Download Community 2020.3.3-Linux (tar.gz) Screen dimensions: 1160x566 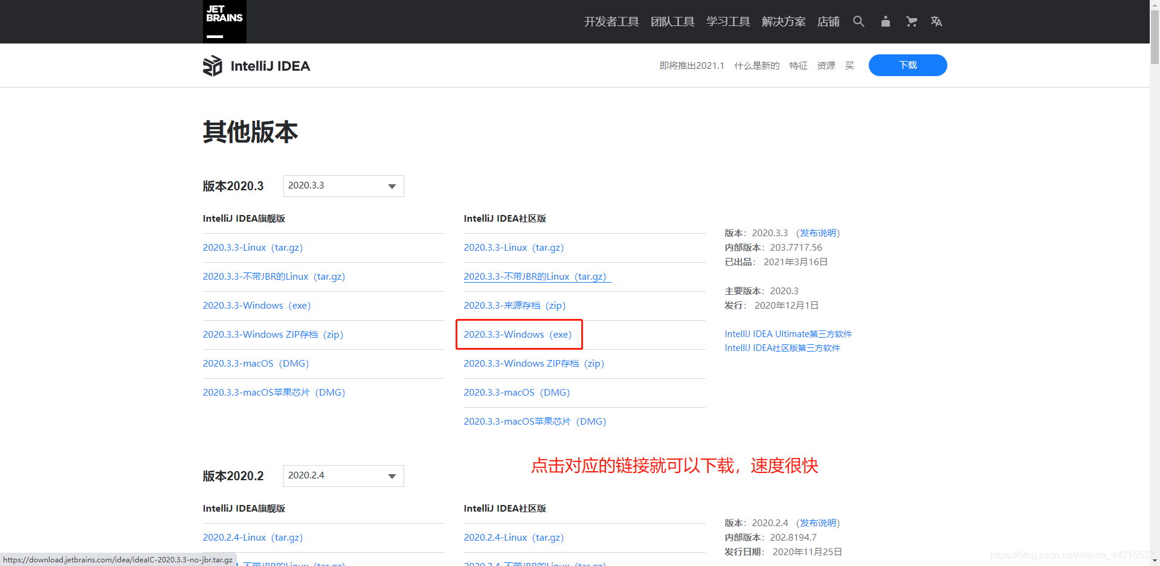point(514,248)
